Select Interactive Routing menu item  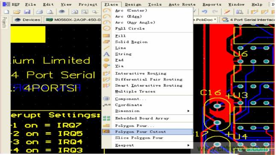(141, 73)
